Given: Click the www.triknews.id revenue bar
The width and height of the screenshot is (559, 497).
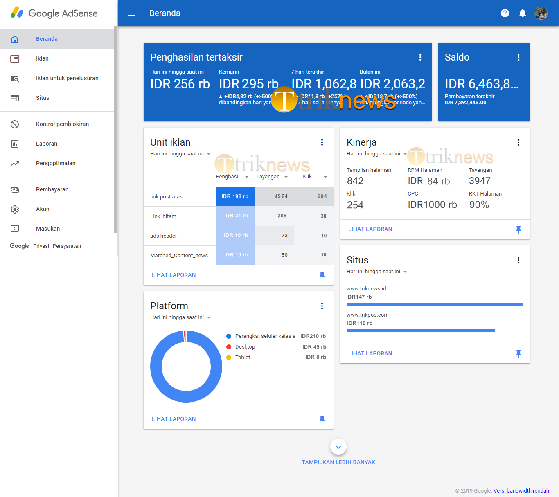Looking at the screenshot, I should pos(435,304).
